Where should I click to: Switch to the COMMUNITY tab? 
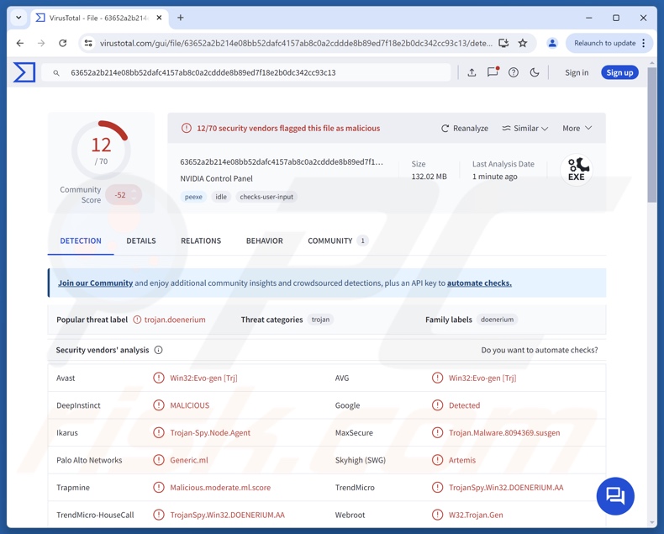(338, 241)
